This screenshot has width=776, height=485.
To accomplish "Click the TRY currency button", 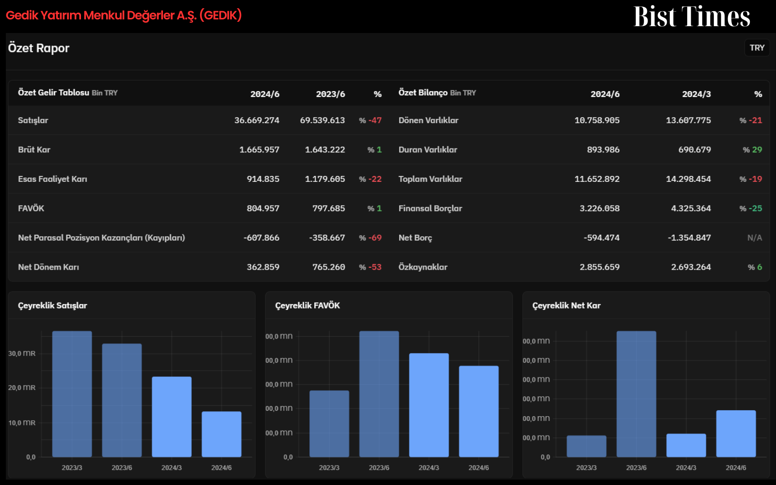I will (757, 48).
